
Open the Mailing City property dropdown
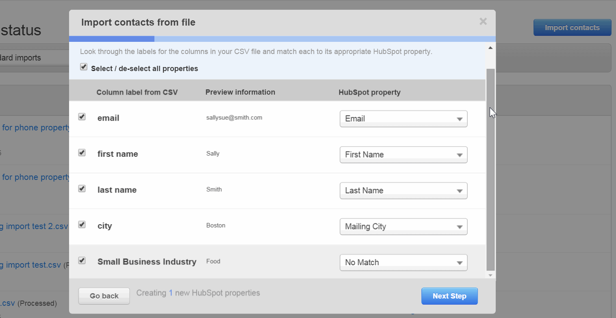[403, 227]
